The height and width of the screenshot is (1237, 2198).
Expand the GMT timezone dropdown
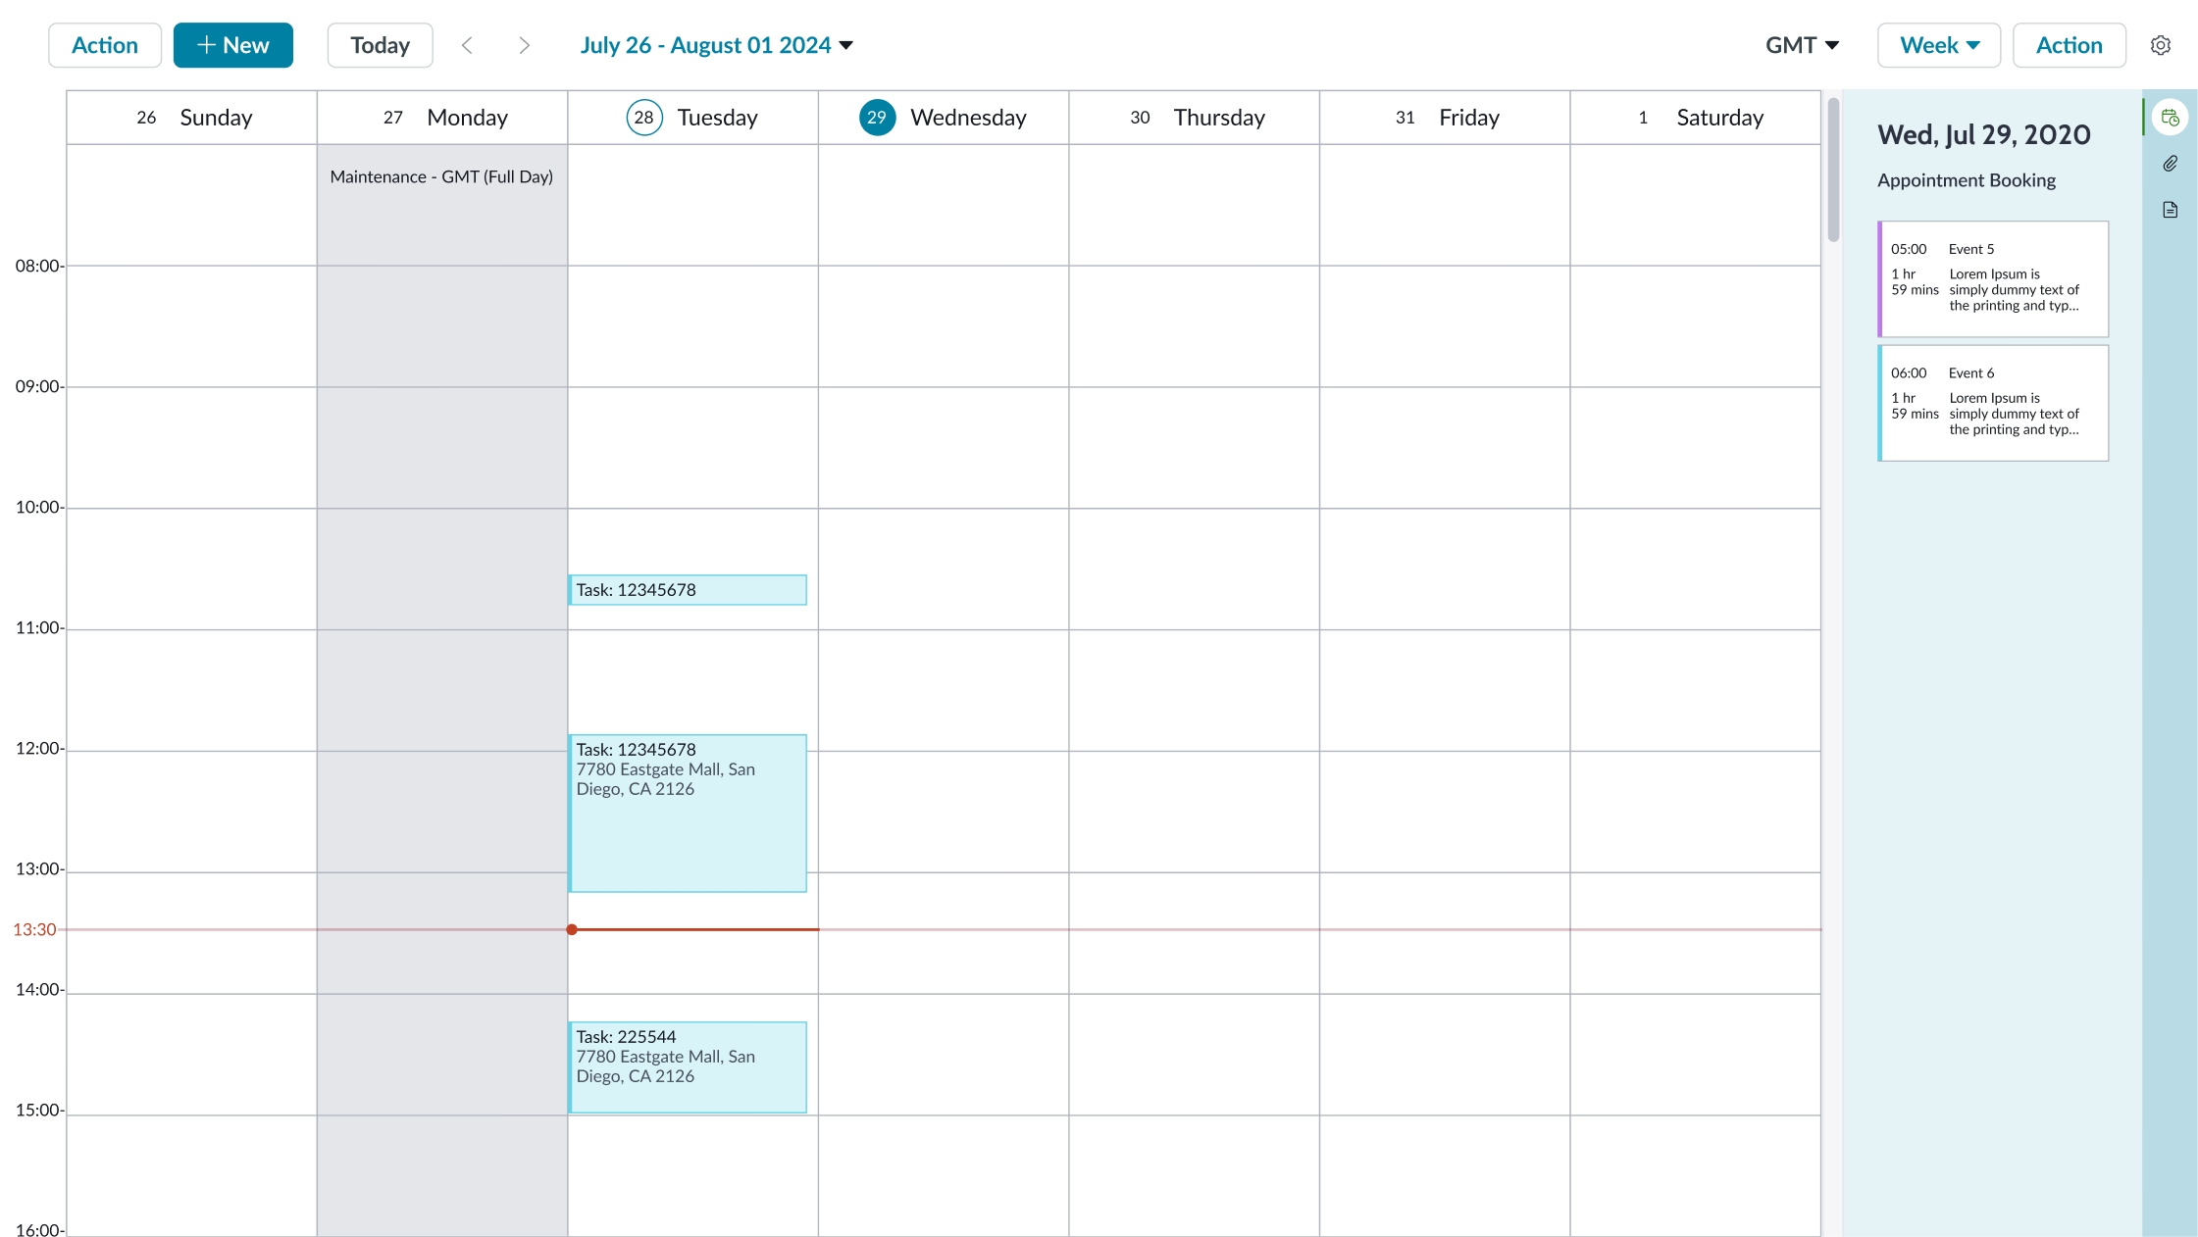click(1802, 44)
